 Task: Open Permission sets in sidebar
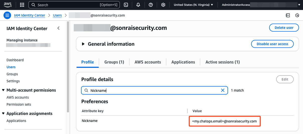[x=19, y=104]
